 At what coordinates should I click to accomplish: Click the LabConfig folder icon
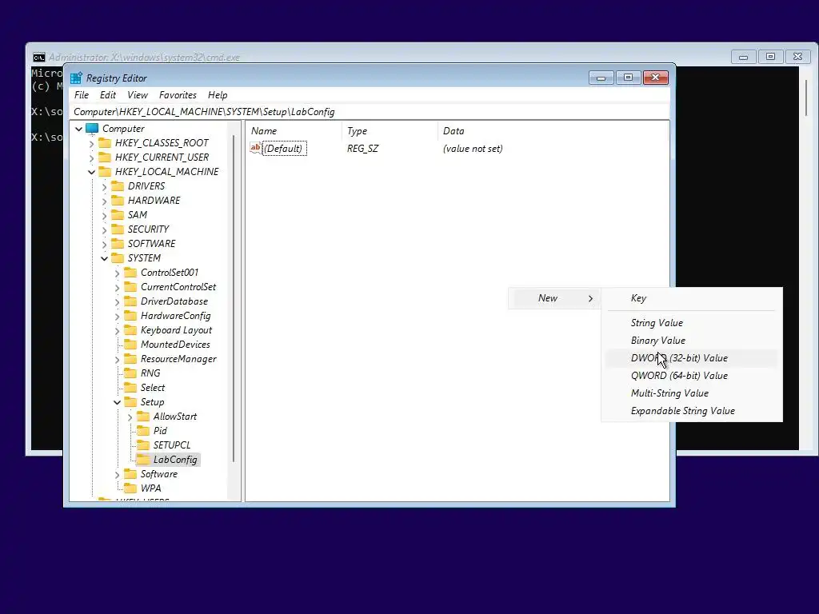pos(143,460)
